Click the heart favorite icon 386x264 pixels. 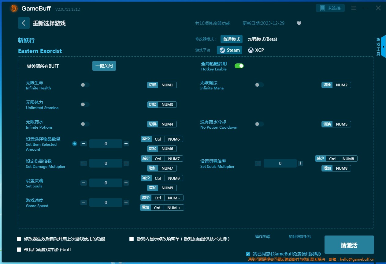pyautogui.click(x=299, y=23)
